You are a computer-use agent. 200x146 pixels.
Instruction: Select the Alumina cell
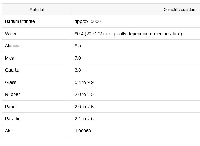(x=13, y=46)
